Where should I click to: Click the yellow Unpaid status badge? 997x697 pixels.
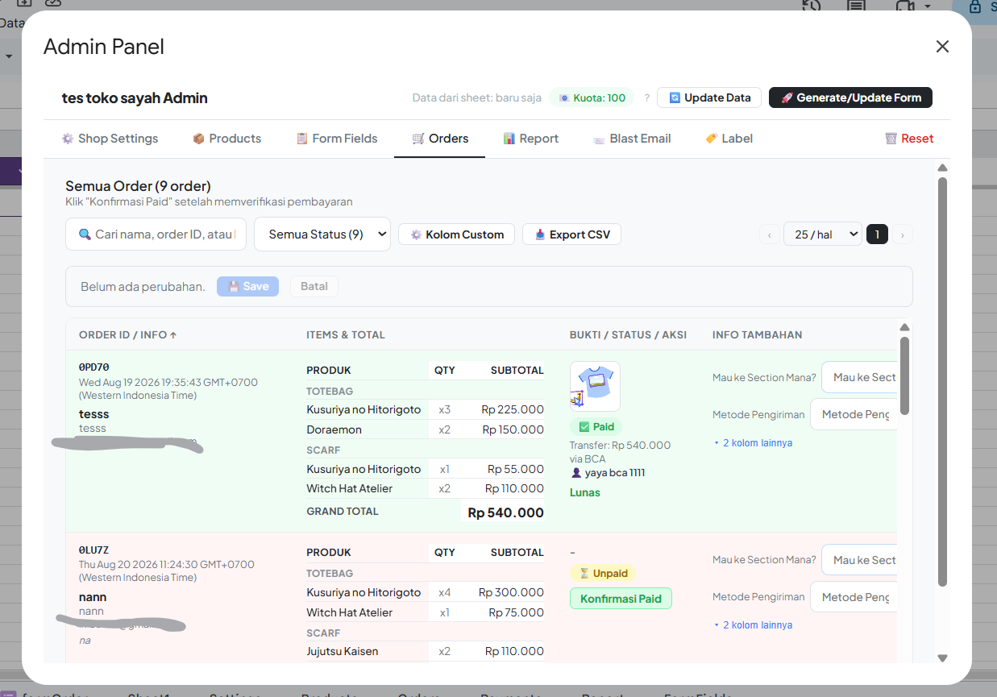pos(603,574)
